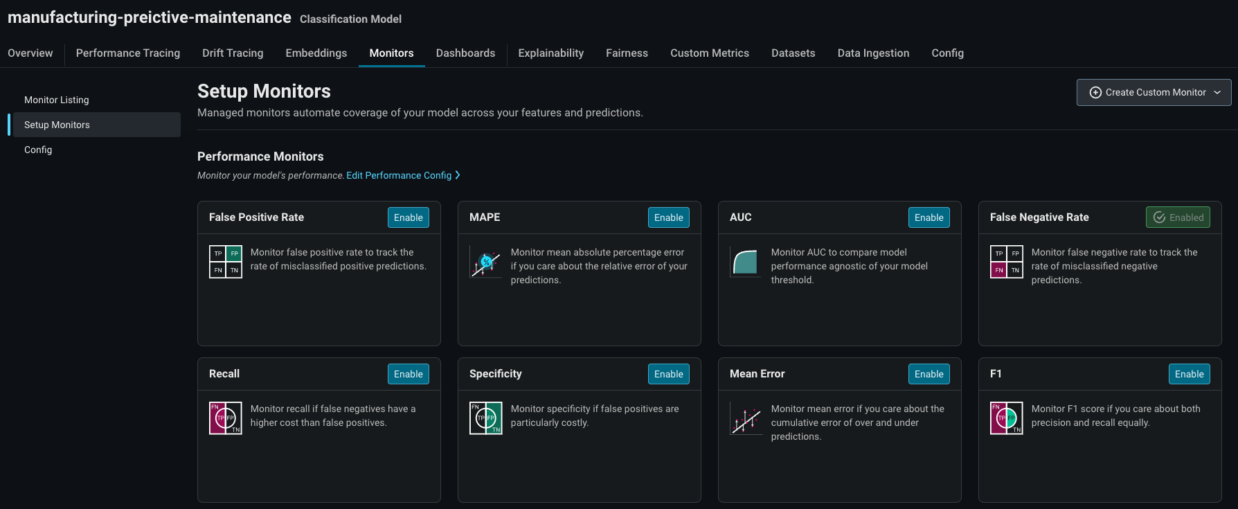Open the Edit Performance Config link

tap(403, 175)
